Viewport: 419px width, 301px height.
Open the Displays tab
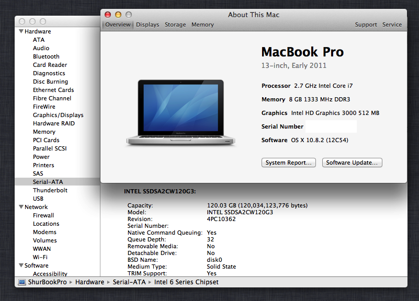[148, 25]
